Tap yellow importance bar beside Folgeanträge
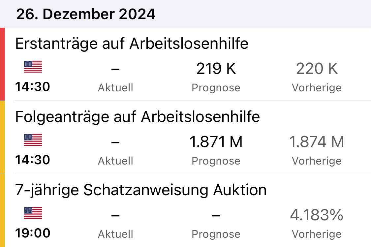The image size is (371, 247). point(2,137)
